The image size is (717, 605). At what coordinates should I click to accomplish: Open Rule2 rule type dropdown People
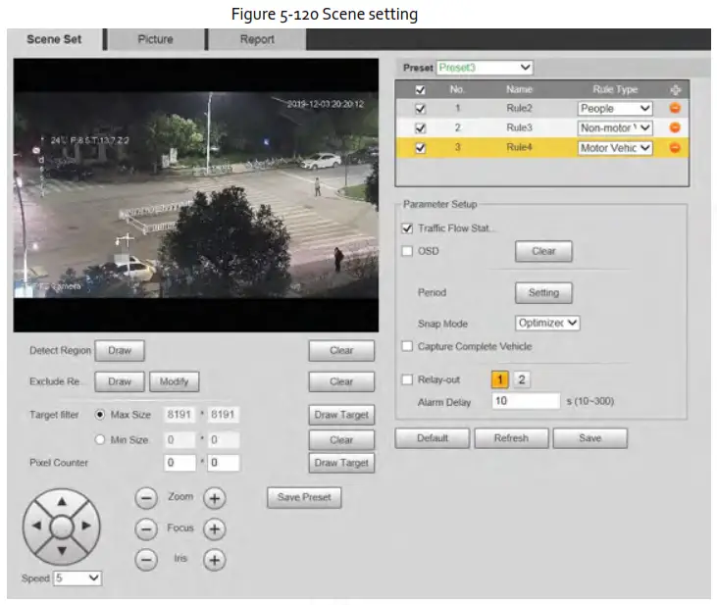click(x=615, y=109)
